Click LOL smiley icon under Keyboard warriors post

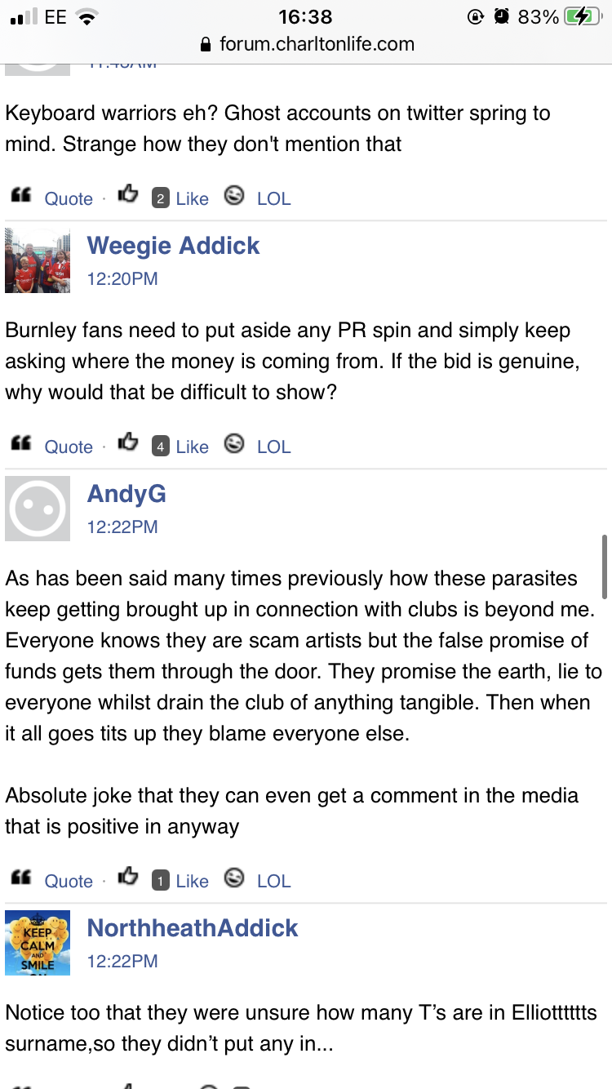point(234,197)
